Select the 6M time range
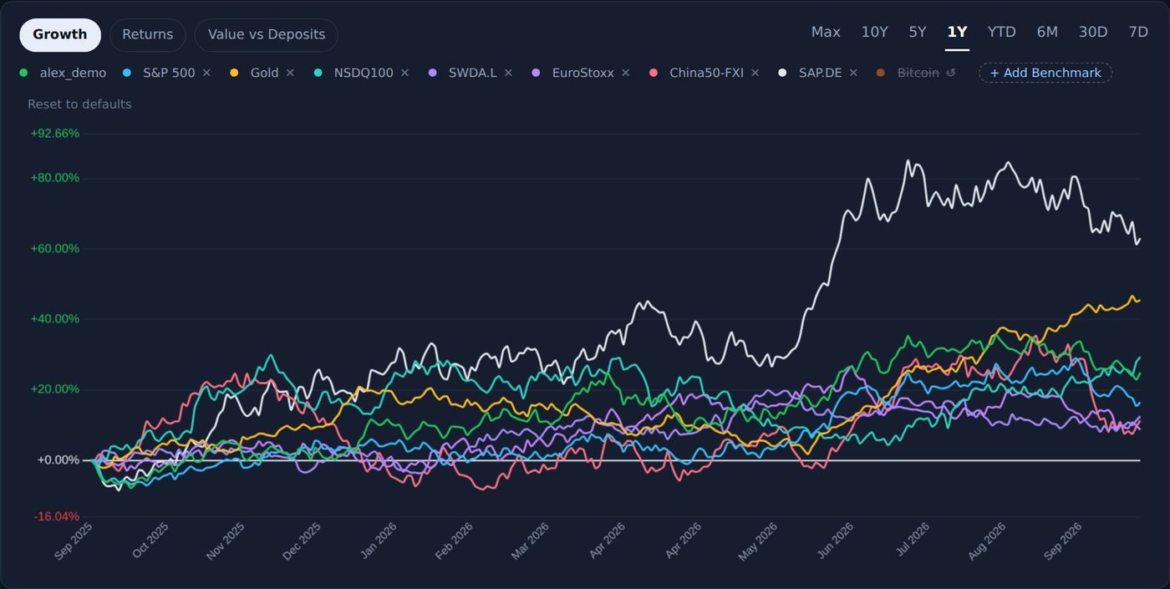1170x589 pixels. point(1047,32)
